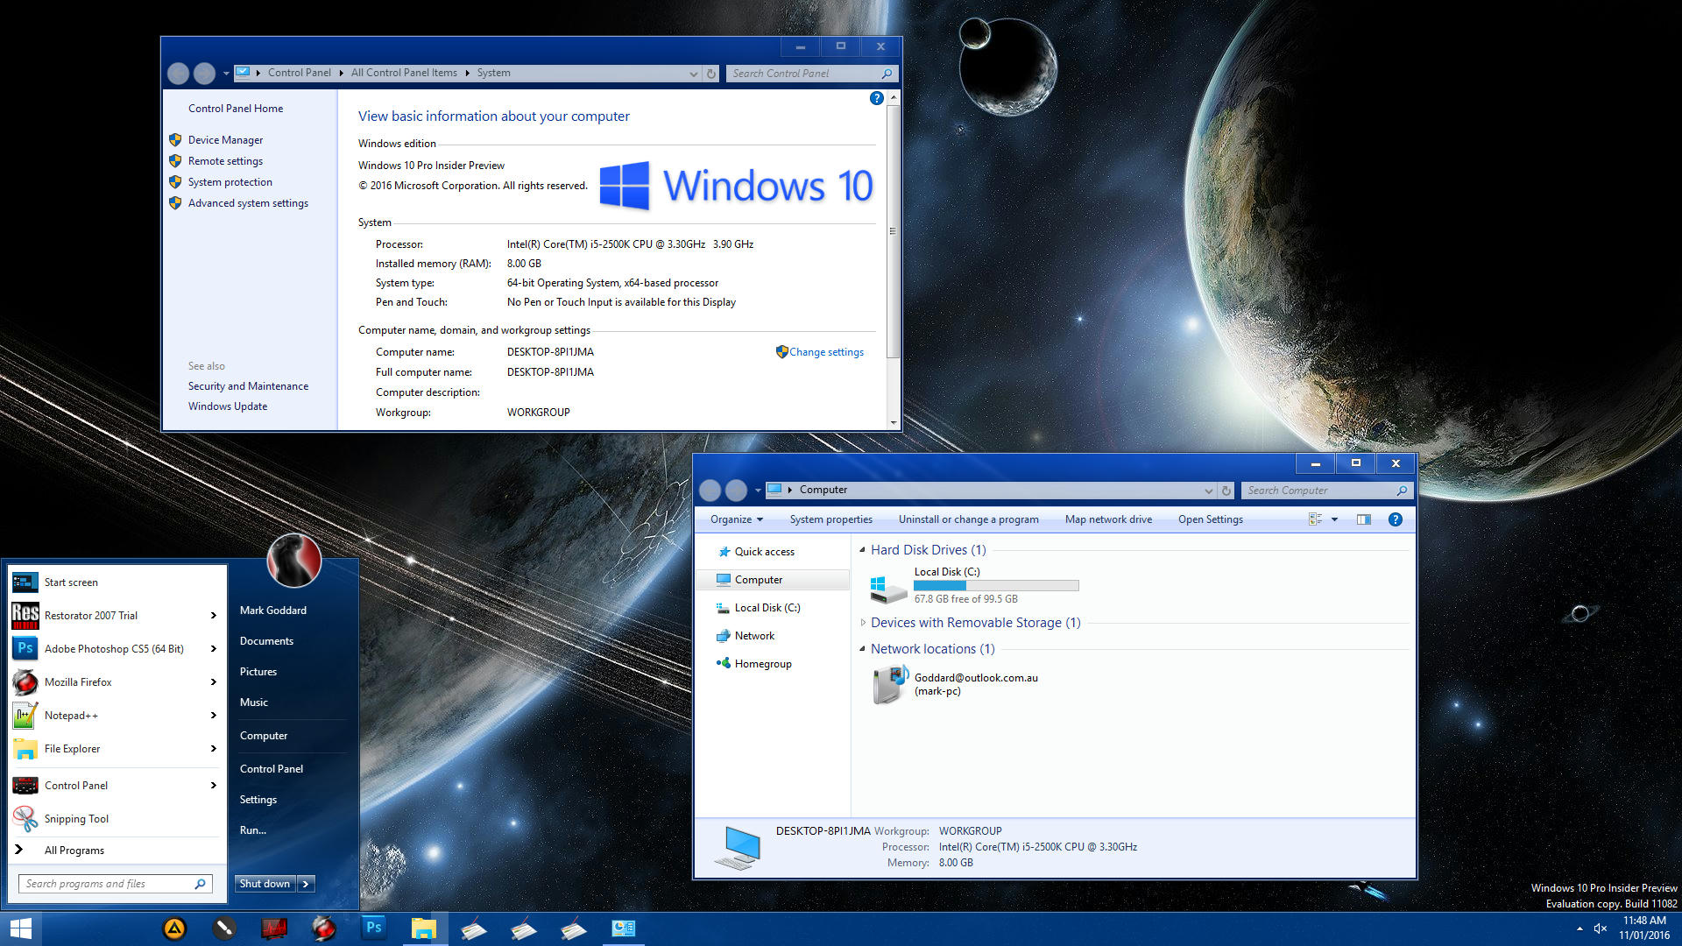The image size is (1682, 946).
Task: Click System properties in the toolbar
Action: tap(830, 519)
